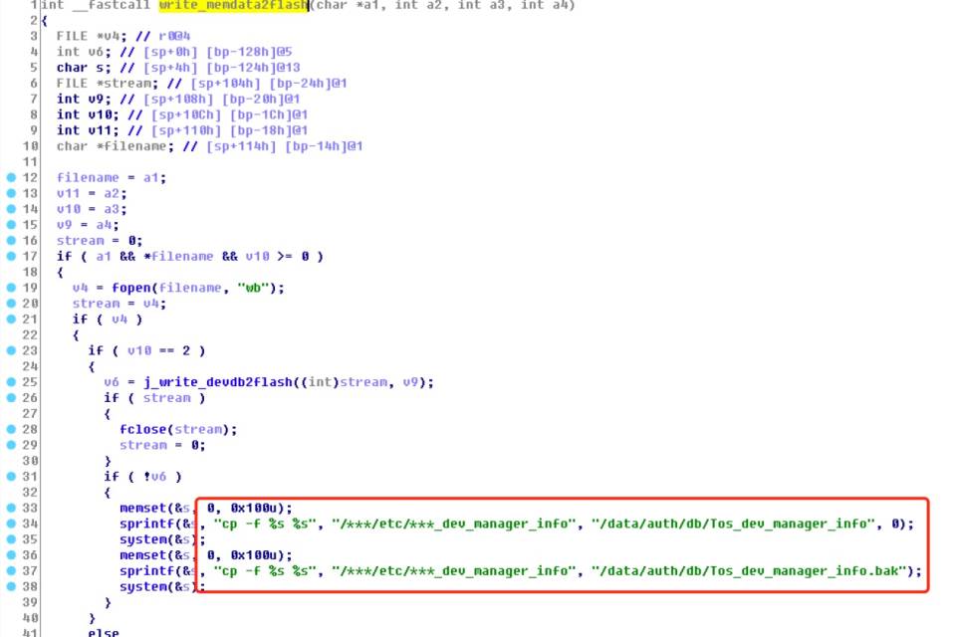Click the blue dot at line 25
955x637 pixels.
pos(11,382)
